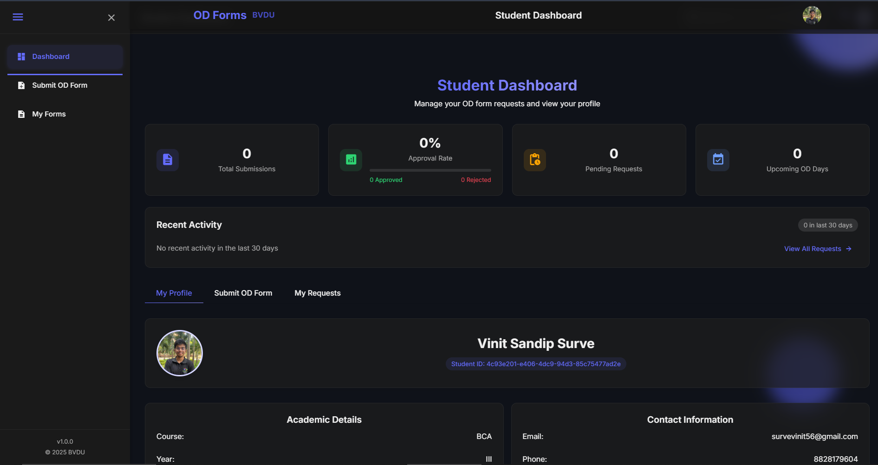The image size is (878, 465).
Task: Click the Pending Requests clipboard-clock icon
Action: coord(535,160)
